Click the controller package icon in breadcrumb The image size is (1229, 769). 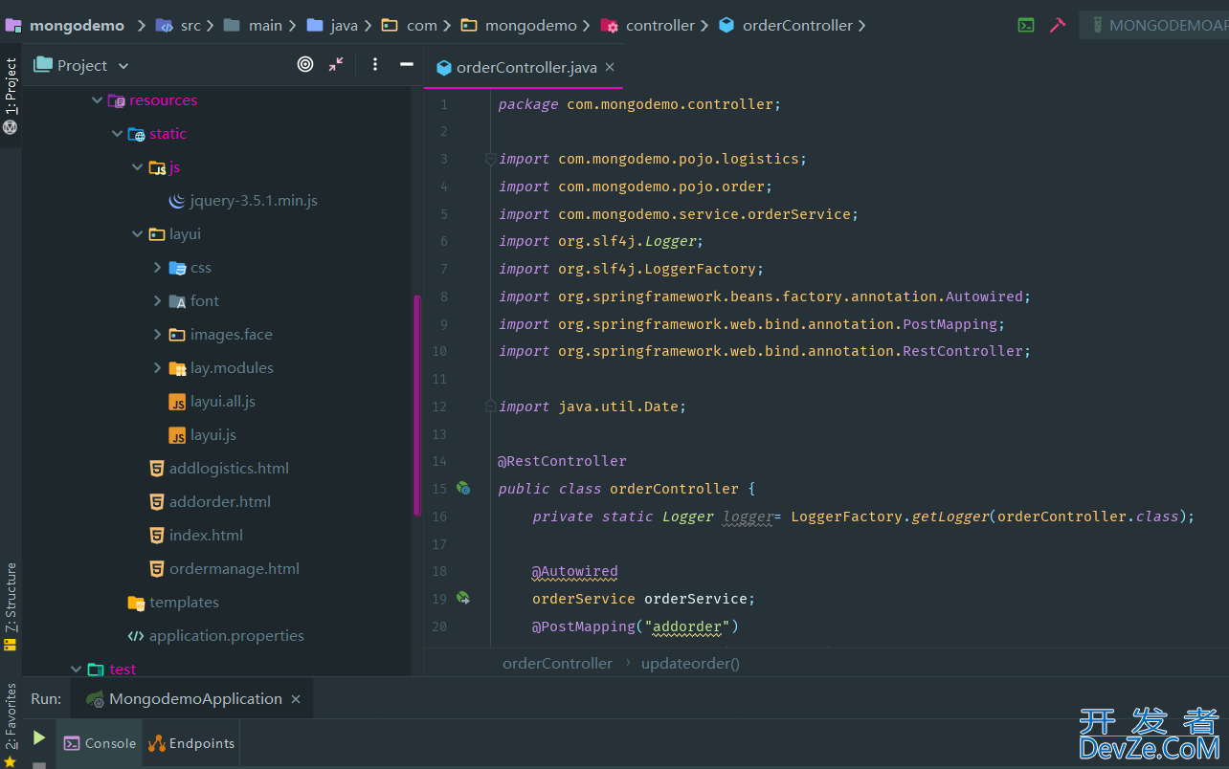click(610, 26)
